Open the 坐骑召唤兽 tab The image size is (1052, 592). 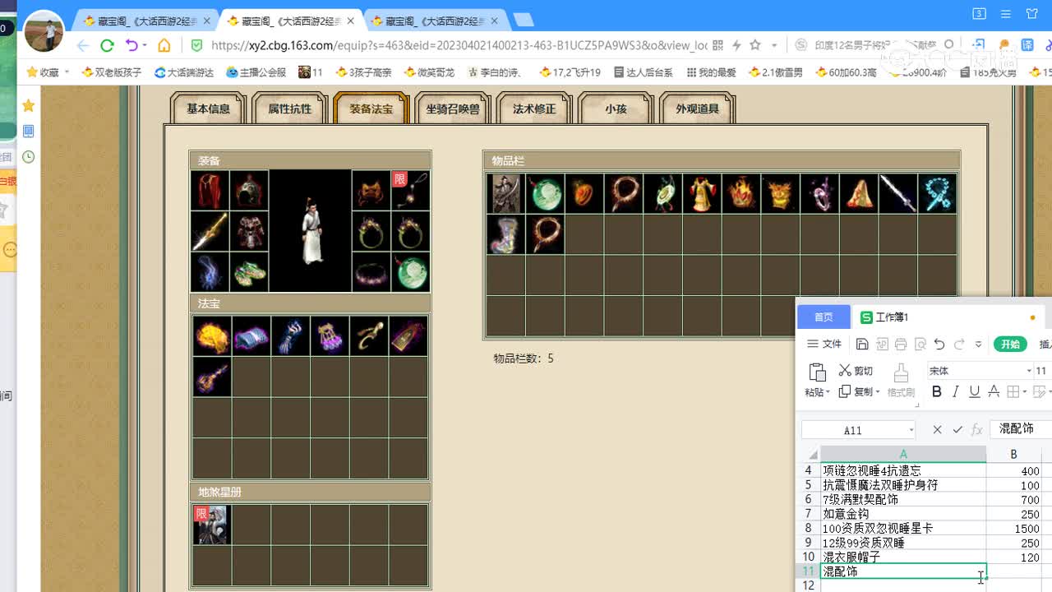coord(452,109)
